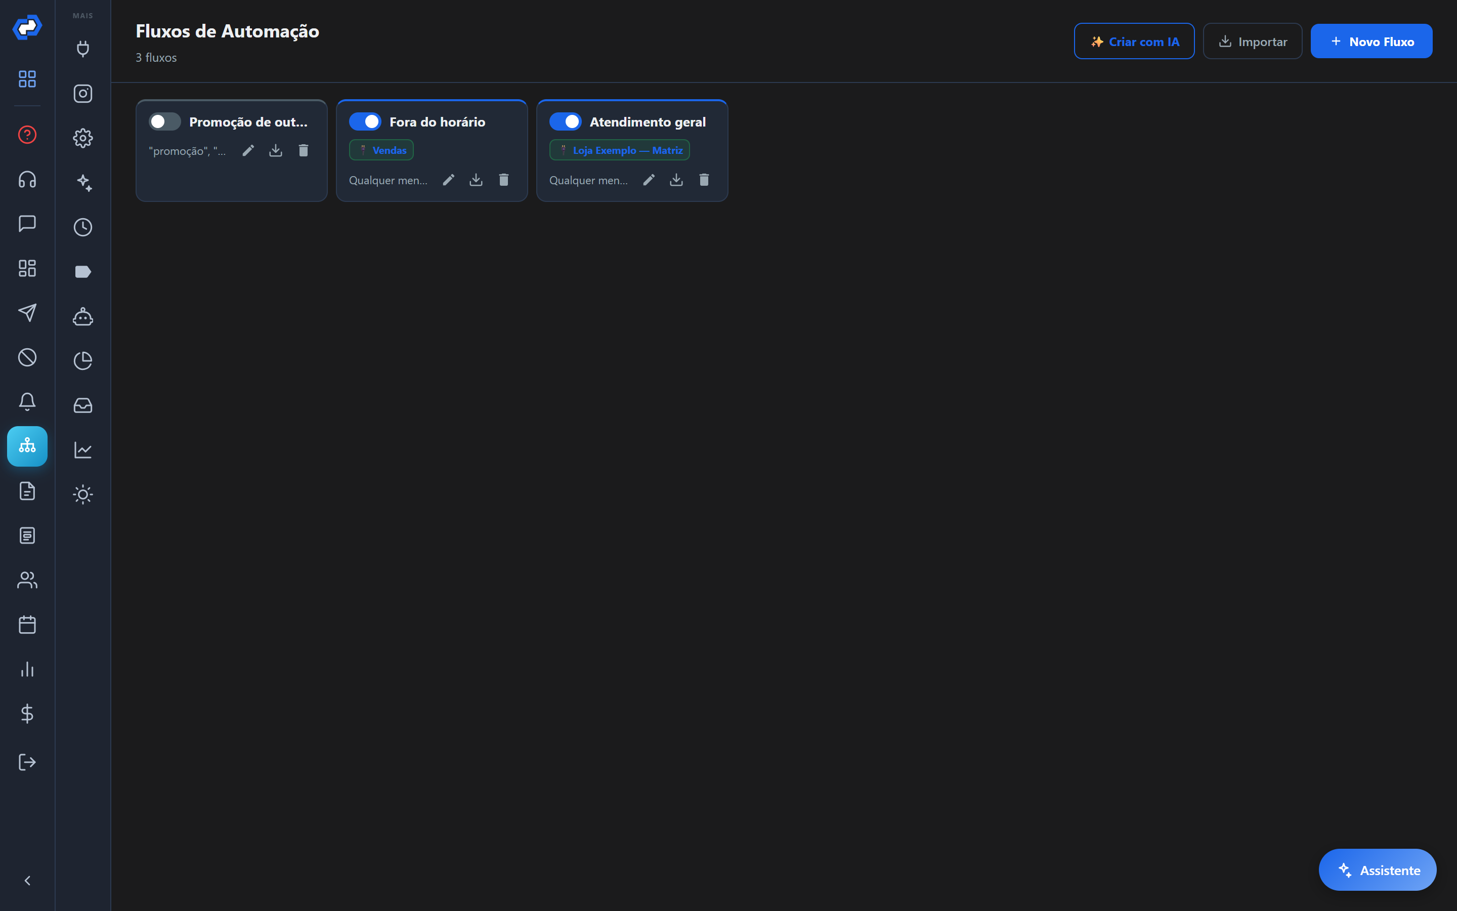Open the inbox tray icon
Screen dimensions: 1457x911
coord(83,405)
